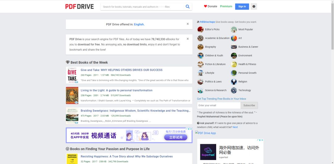Open Art category icon
This screenshot has height=164, width=334.
pyautogui.click(x=234, y=38)
